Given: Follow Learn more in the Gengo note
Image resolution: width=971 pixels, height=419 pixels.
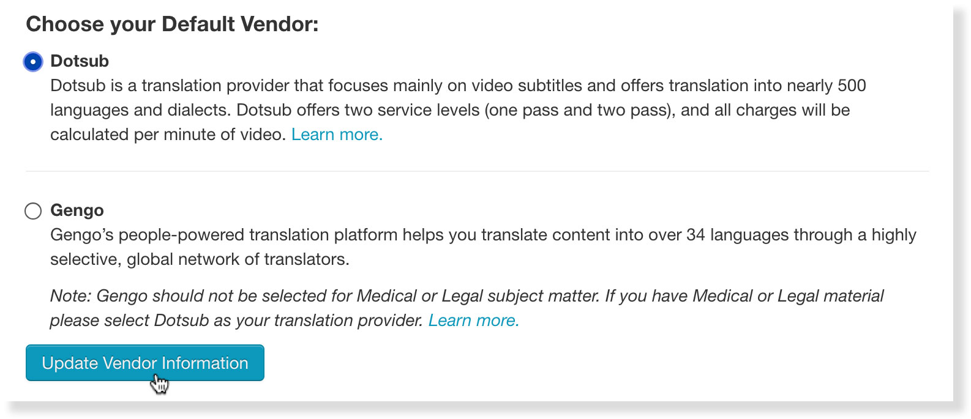Looking at the screenshot, I should pos(474,320).
